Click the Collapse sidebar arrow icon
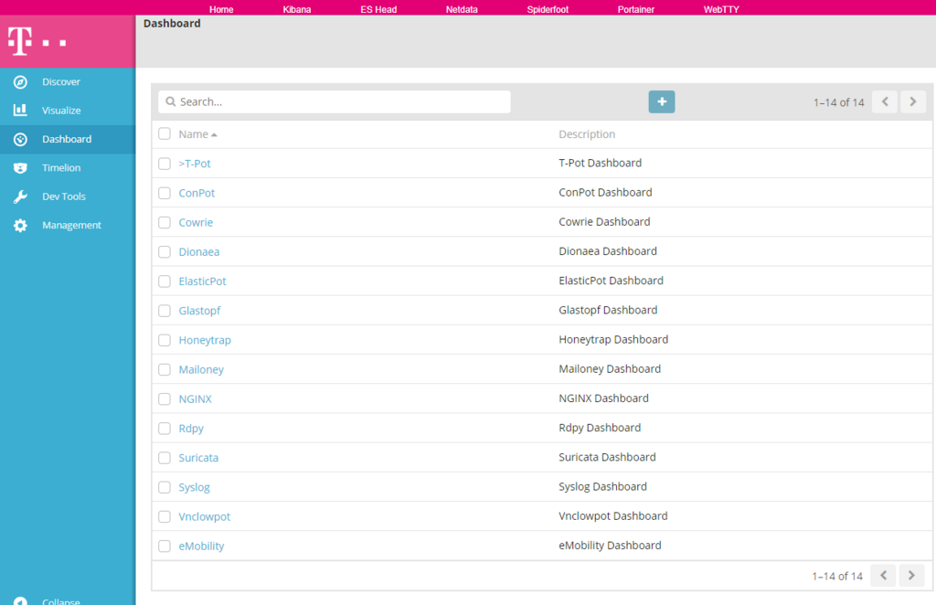Viewport: 936px width, 605px height. pyautogui.click(x=20, y=600)
